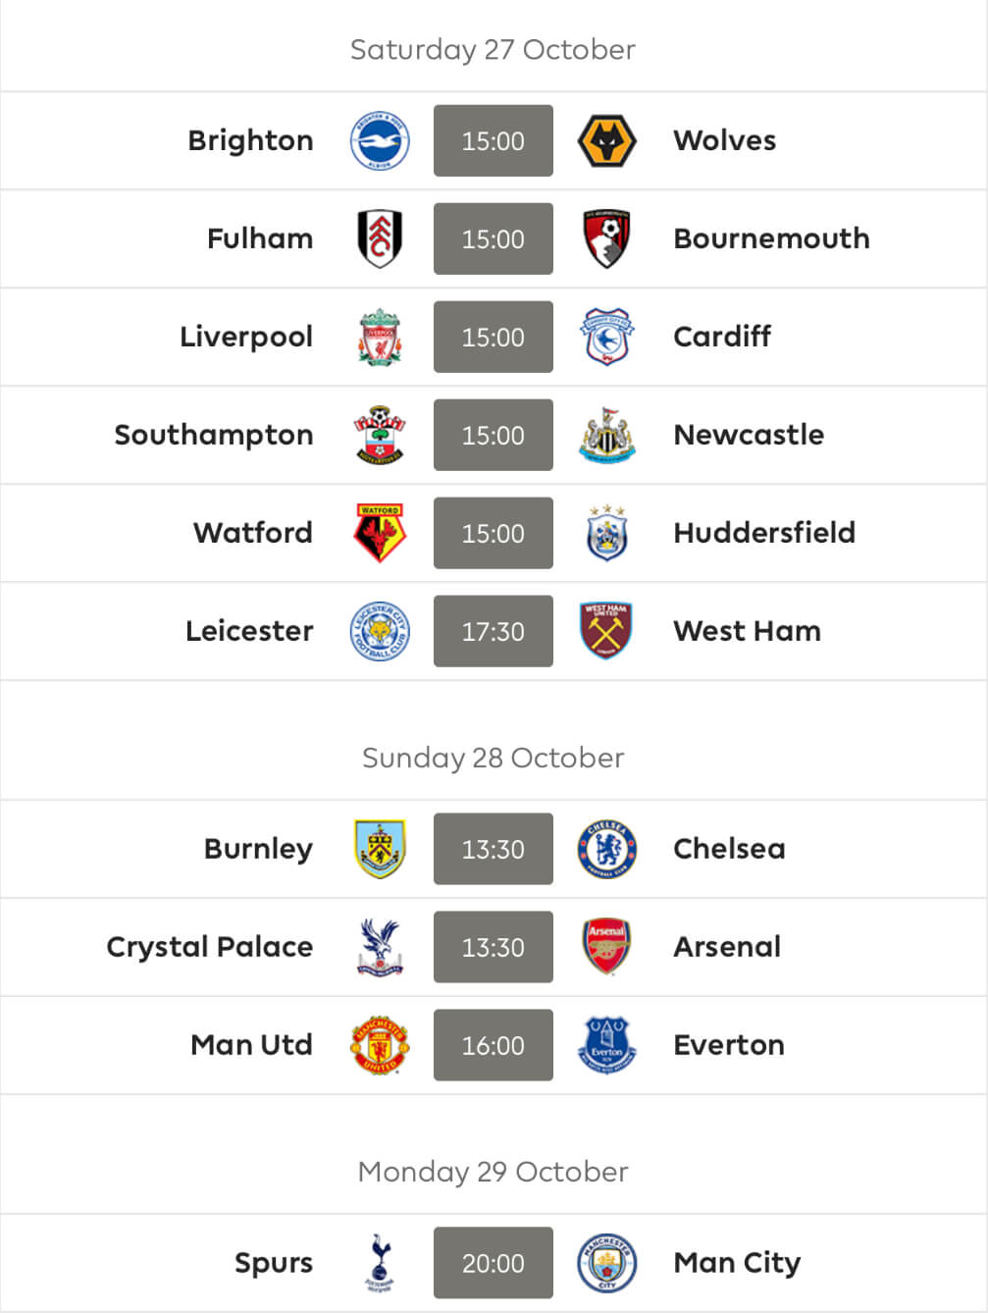Open the Man City badge
The width and height of the screenshot is (988, 1313).
point(606,1263)
